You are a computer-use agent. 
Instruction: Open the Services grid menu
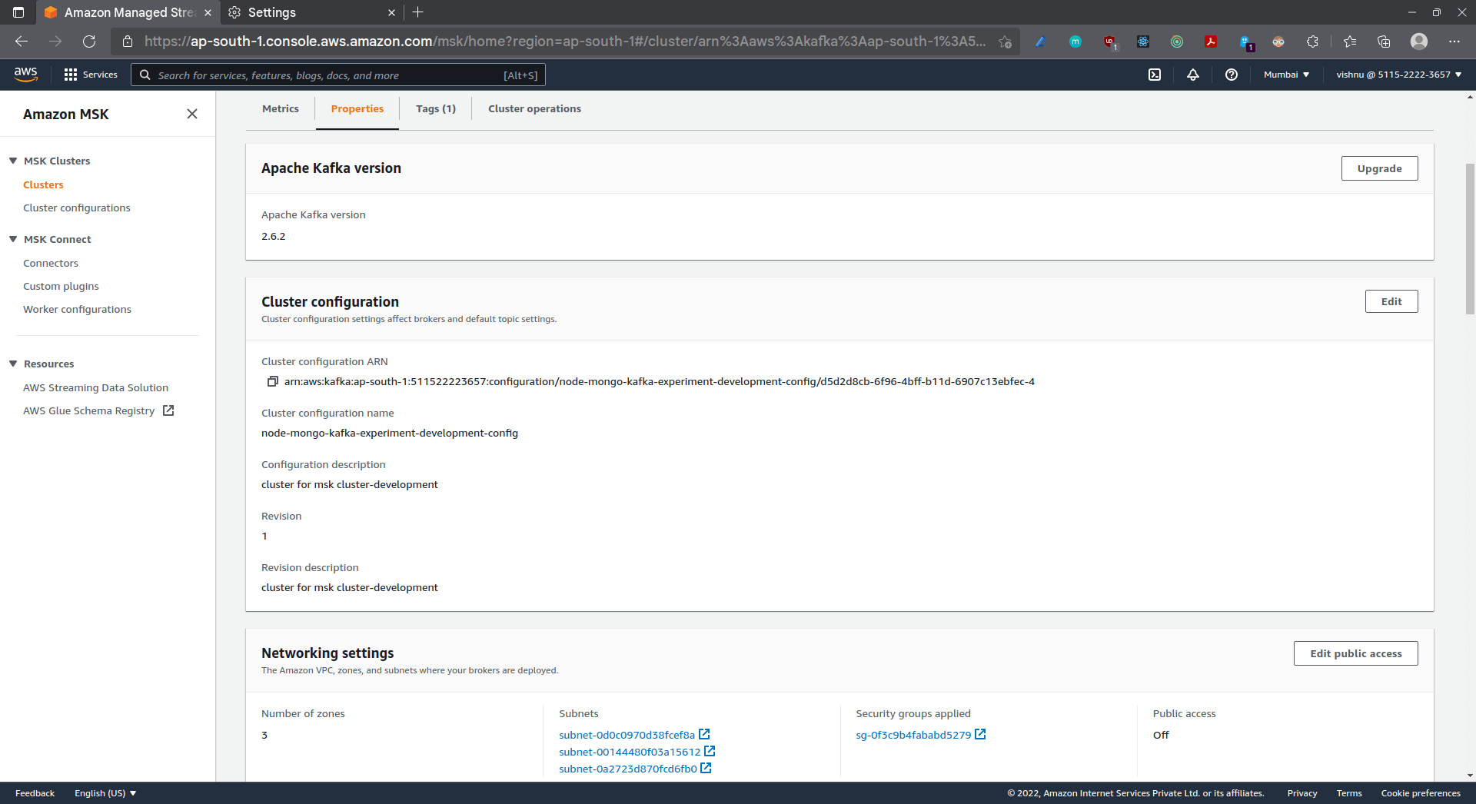(x=91, y=75)
